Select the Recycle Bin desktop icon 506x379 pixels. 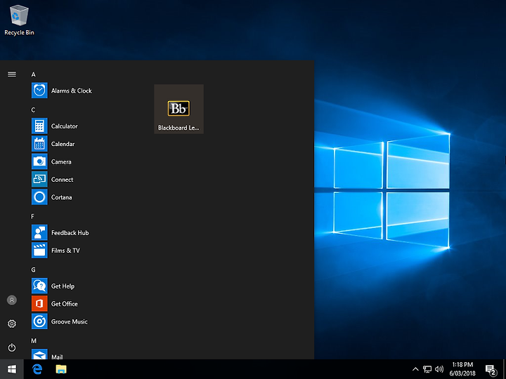[20, 20]
